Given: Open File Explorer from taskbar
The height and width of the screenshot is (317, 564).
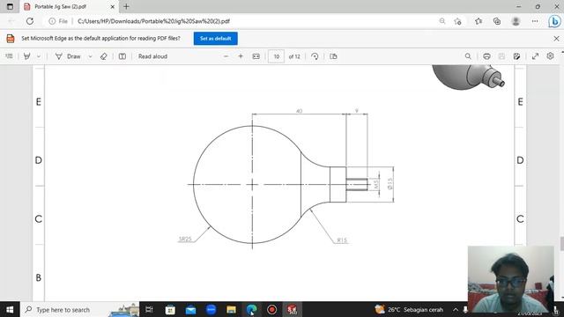Looking at the screenshot, I should point(231,309).
